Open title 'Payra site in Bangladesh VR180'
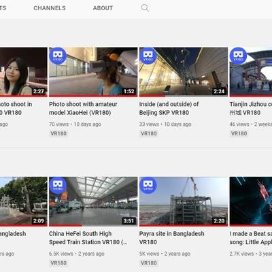Screen dimensions: 272x272 pos(172,238)
